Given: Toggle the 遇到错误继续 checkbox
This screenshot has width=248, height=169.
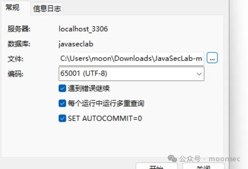Looking at the screenshot, I should (62, 88).
